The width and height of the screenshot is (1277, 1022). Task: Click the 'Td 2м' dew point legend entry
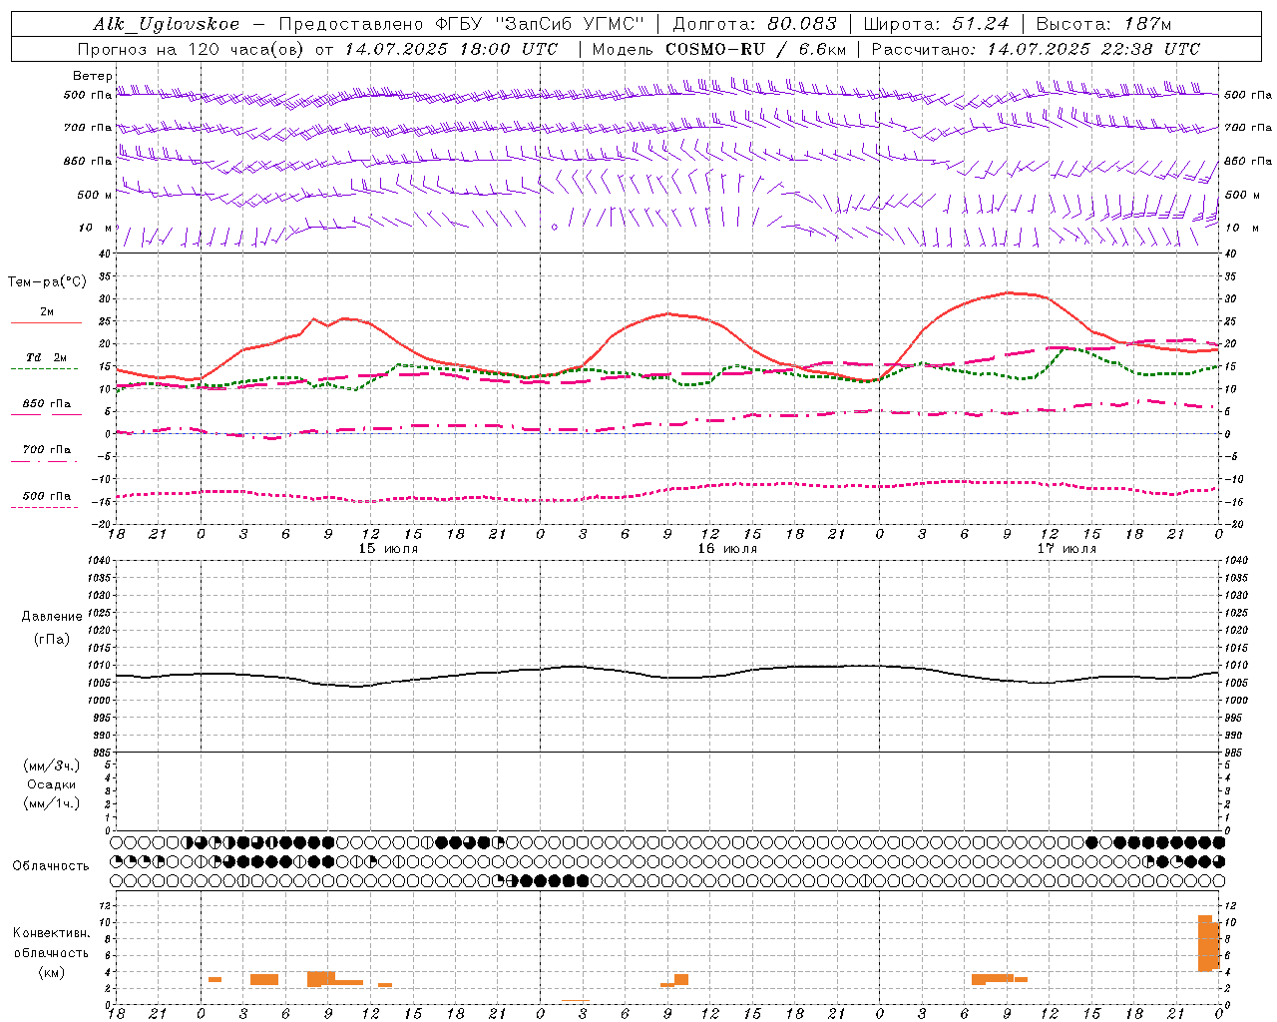[47, 357]
